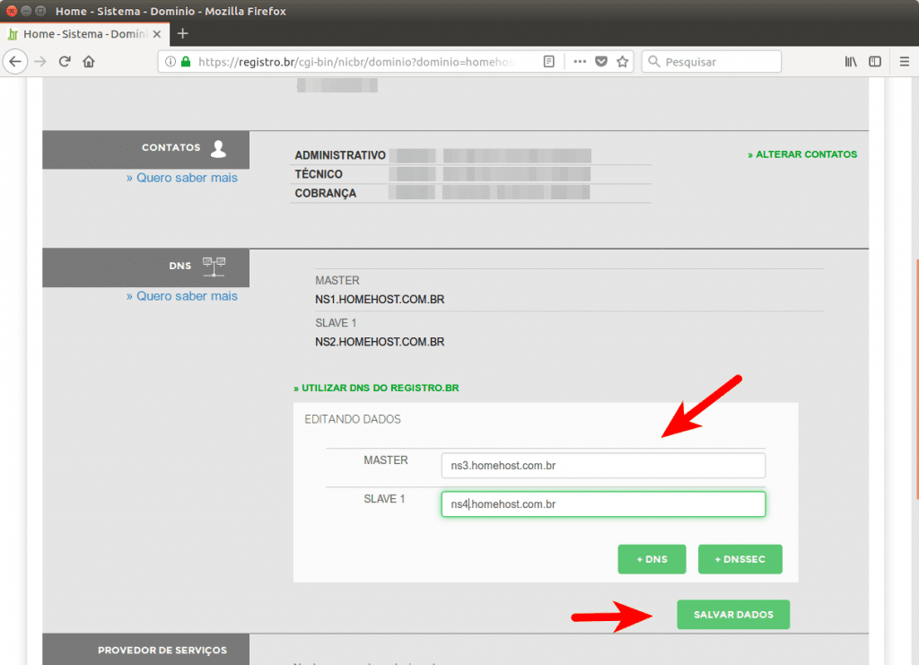The image size is (919, 665).
Task: Open a new browser tab
Action: tap(183, 33)
